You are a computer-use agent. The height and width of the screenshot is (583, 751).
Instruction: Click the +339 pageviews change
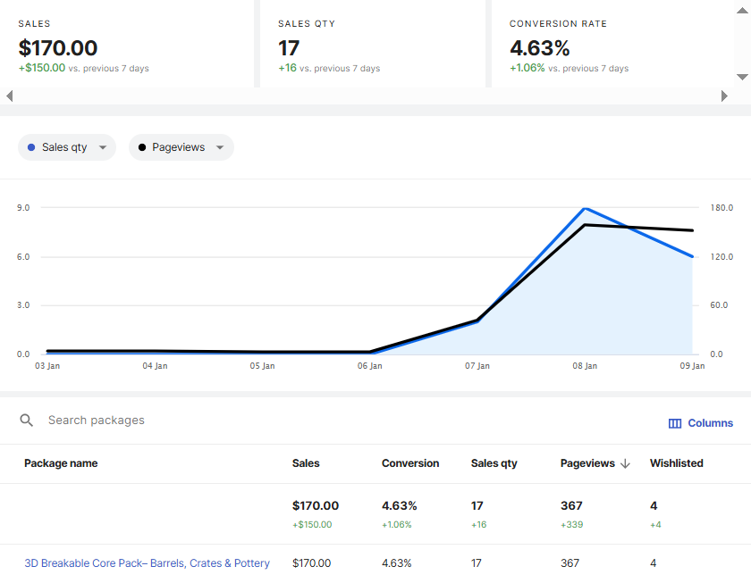[572, 525]
